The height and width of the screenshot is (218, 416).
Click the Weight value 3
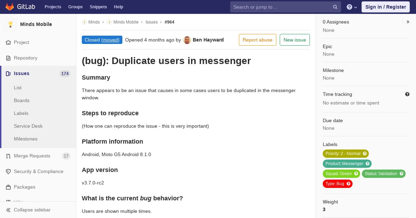coord(324,209)
